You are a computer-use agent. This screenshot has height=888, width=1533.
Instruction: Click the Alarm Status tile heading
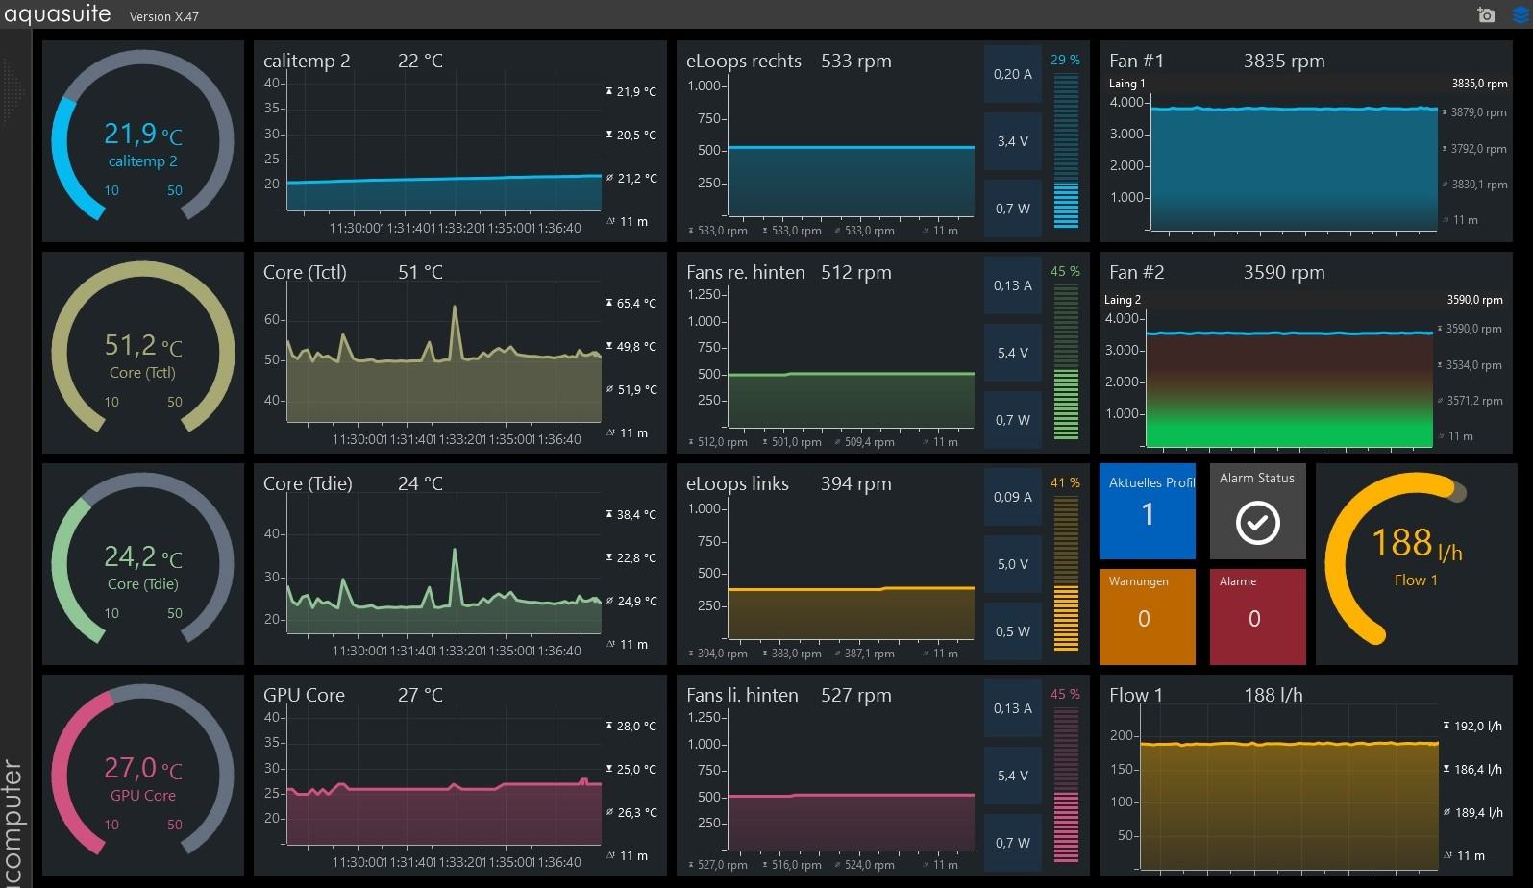[1257, 478]
